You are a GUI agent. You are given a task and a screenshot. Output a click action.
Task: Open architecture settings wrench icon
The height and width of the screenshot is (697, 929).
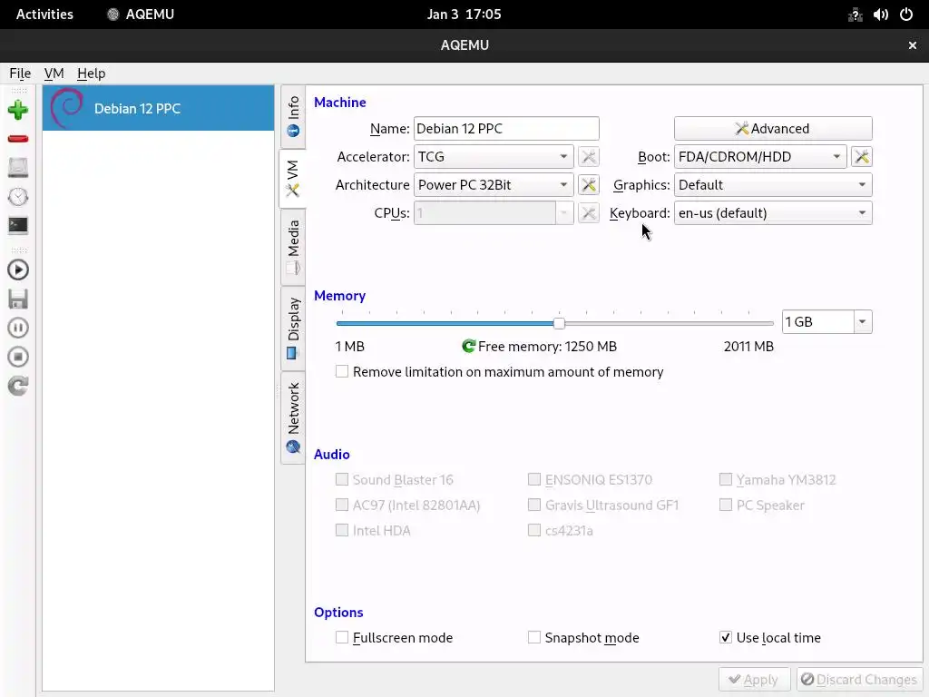[x=588, y=185]
